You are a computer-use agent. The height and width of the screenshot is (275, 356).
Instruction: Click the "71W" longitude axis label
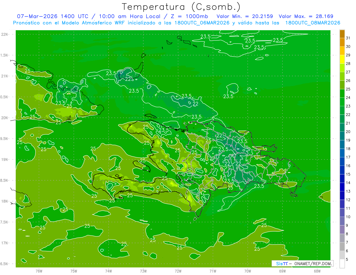coord(213,271)
